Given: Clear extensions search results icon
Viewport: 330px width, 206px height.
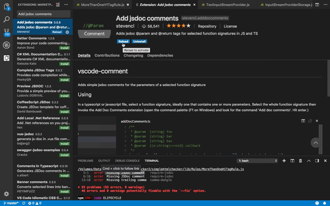Looking at the screenshot, I should pos(58,5).
